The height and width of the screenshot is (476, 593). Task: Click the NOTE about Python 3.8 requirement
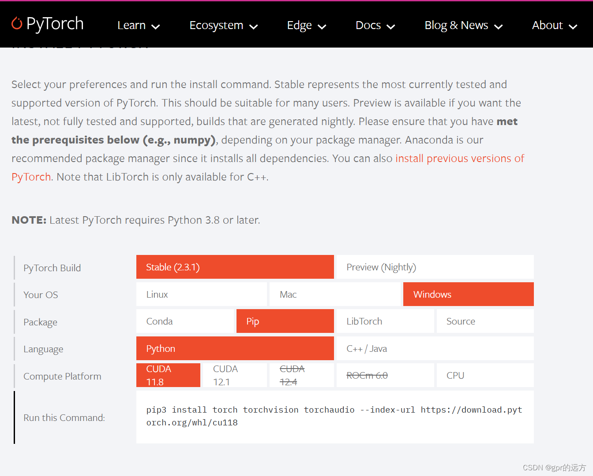click(136, 220)
